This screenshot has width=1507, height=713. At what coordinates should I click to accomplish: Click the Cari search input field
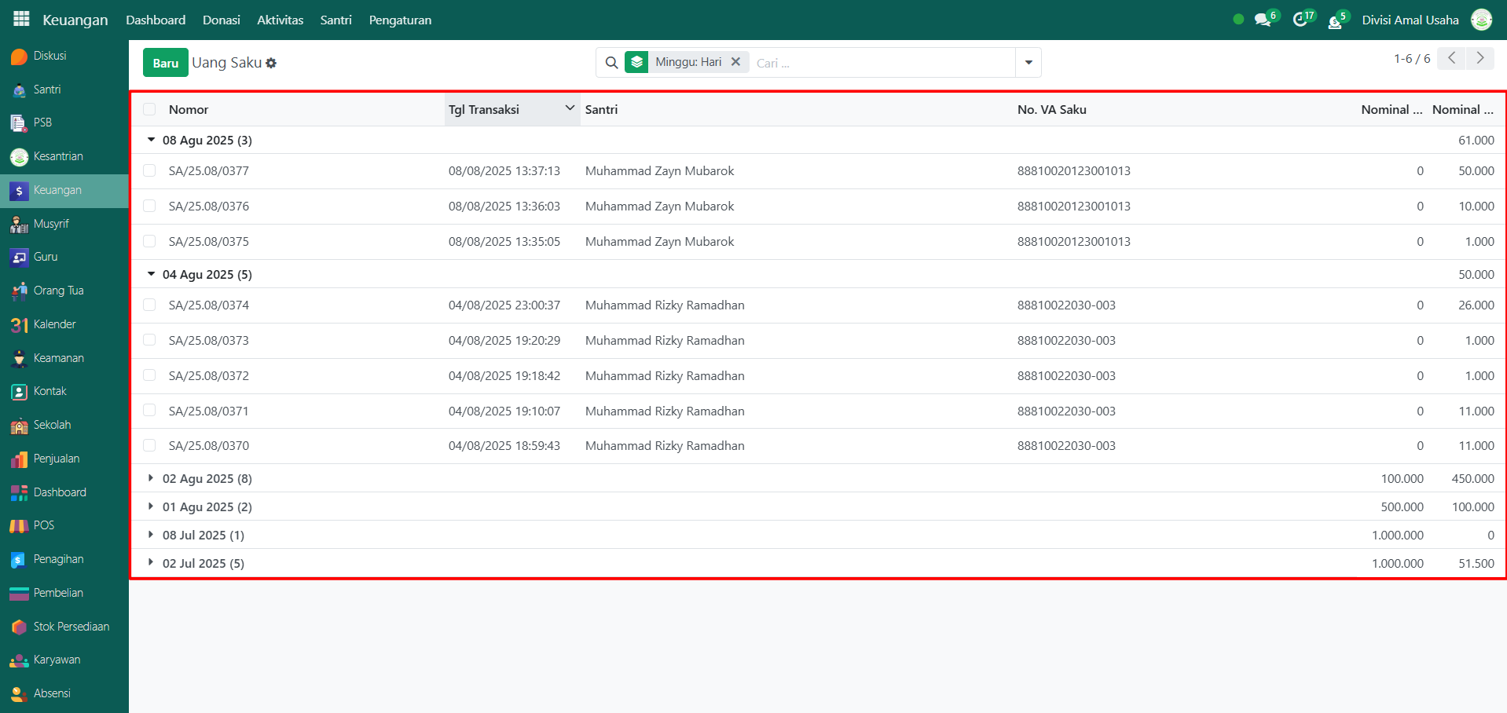[x=880, y=63]
